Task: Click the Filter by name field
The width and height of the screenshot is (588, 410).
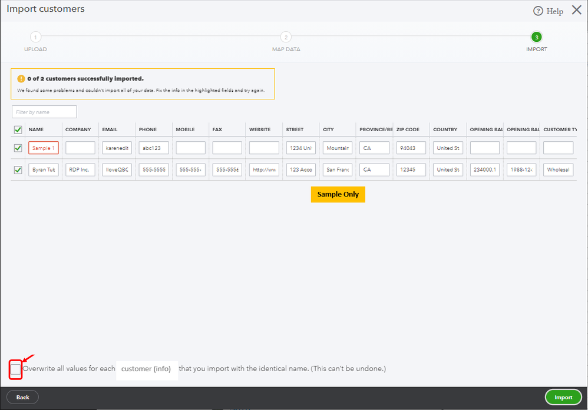Action: click(x=44, y=112)
